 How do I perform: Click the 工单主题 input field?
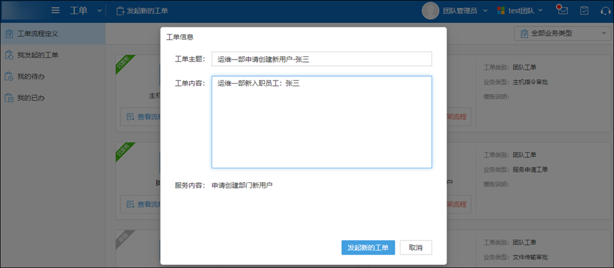322,59
